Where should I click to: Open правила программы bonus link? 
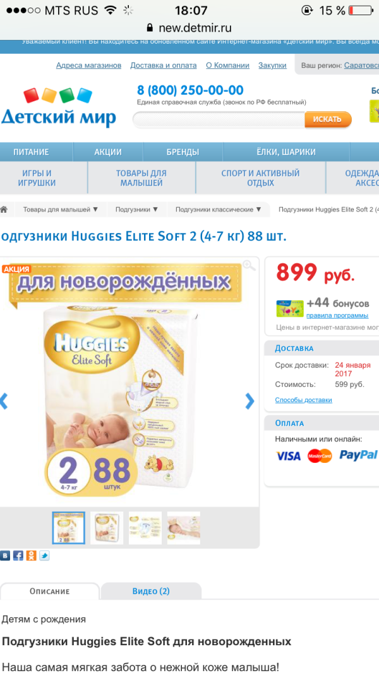(337, 315)
